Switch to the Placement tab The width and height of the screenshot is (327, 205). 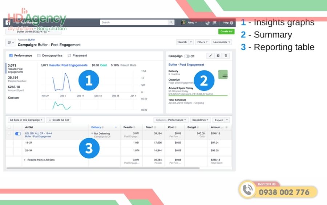77,56
